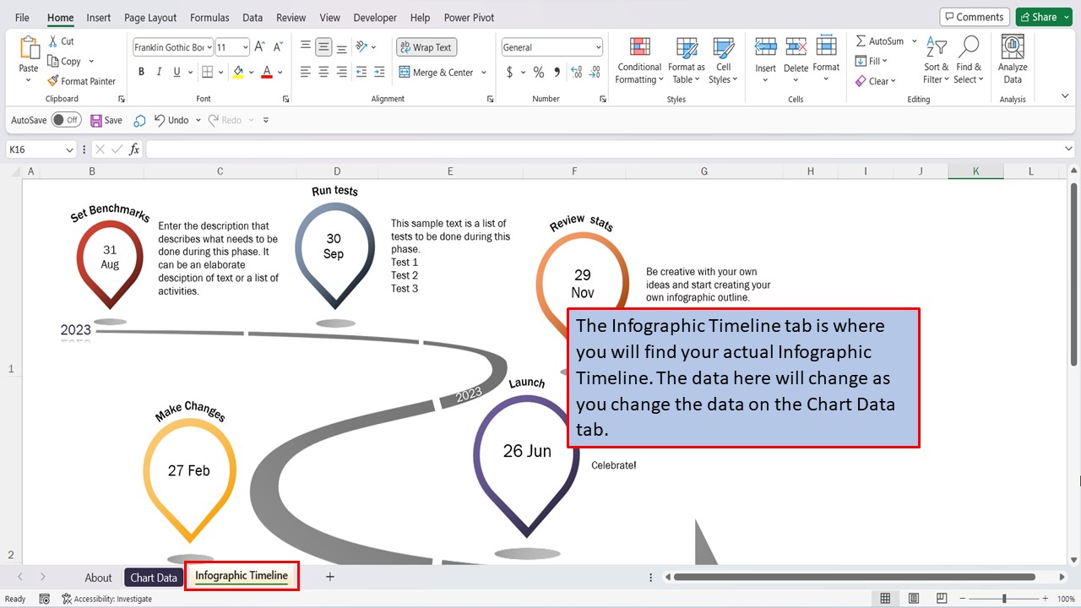Open the Comments pane button

point(975,17)
